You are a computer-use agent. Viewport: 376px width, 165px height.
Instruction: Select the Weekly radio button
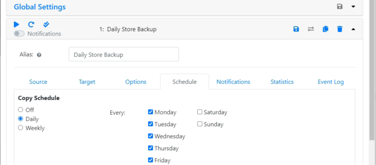tap(20, 127)
